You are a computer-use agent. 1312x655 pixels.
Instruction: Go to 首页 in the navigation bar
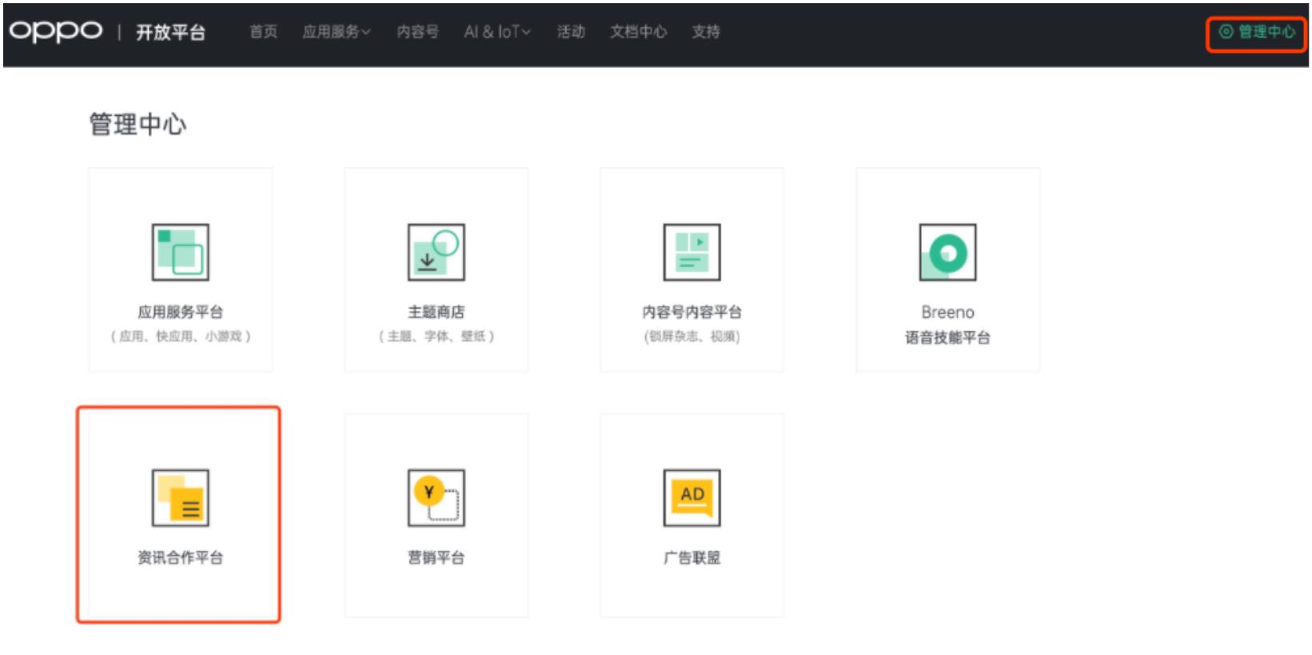tap(263, 32)
